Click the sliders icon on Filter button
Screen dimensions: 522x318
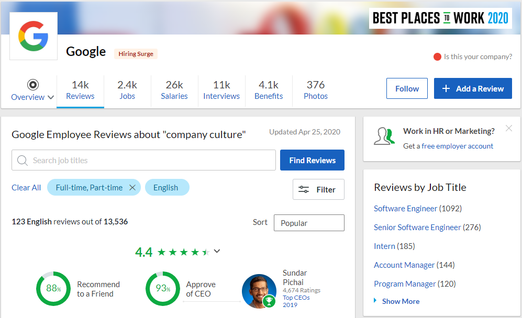point(304,189)
